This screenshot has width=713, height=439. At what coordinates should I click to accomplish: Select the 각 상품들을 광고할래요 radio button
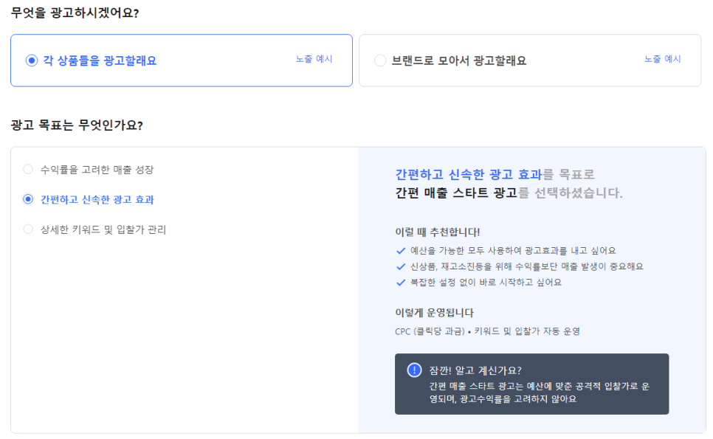tap(32, 61)
